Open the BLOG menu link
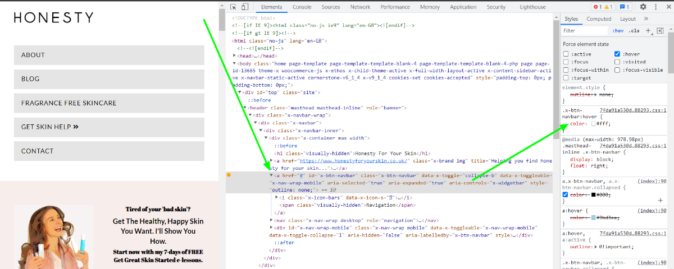This screenshot has height=269, width=674. coord(110,79)
